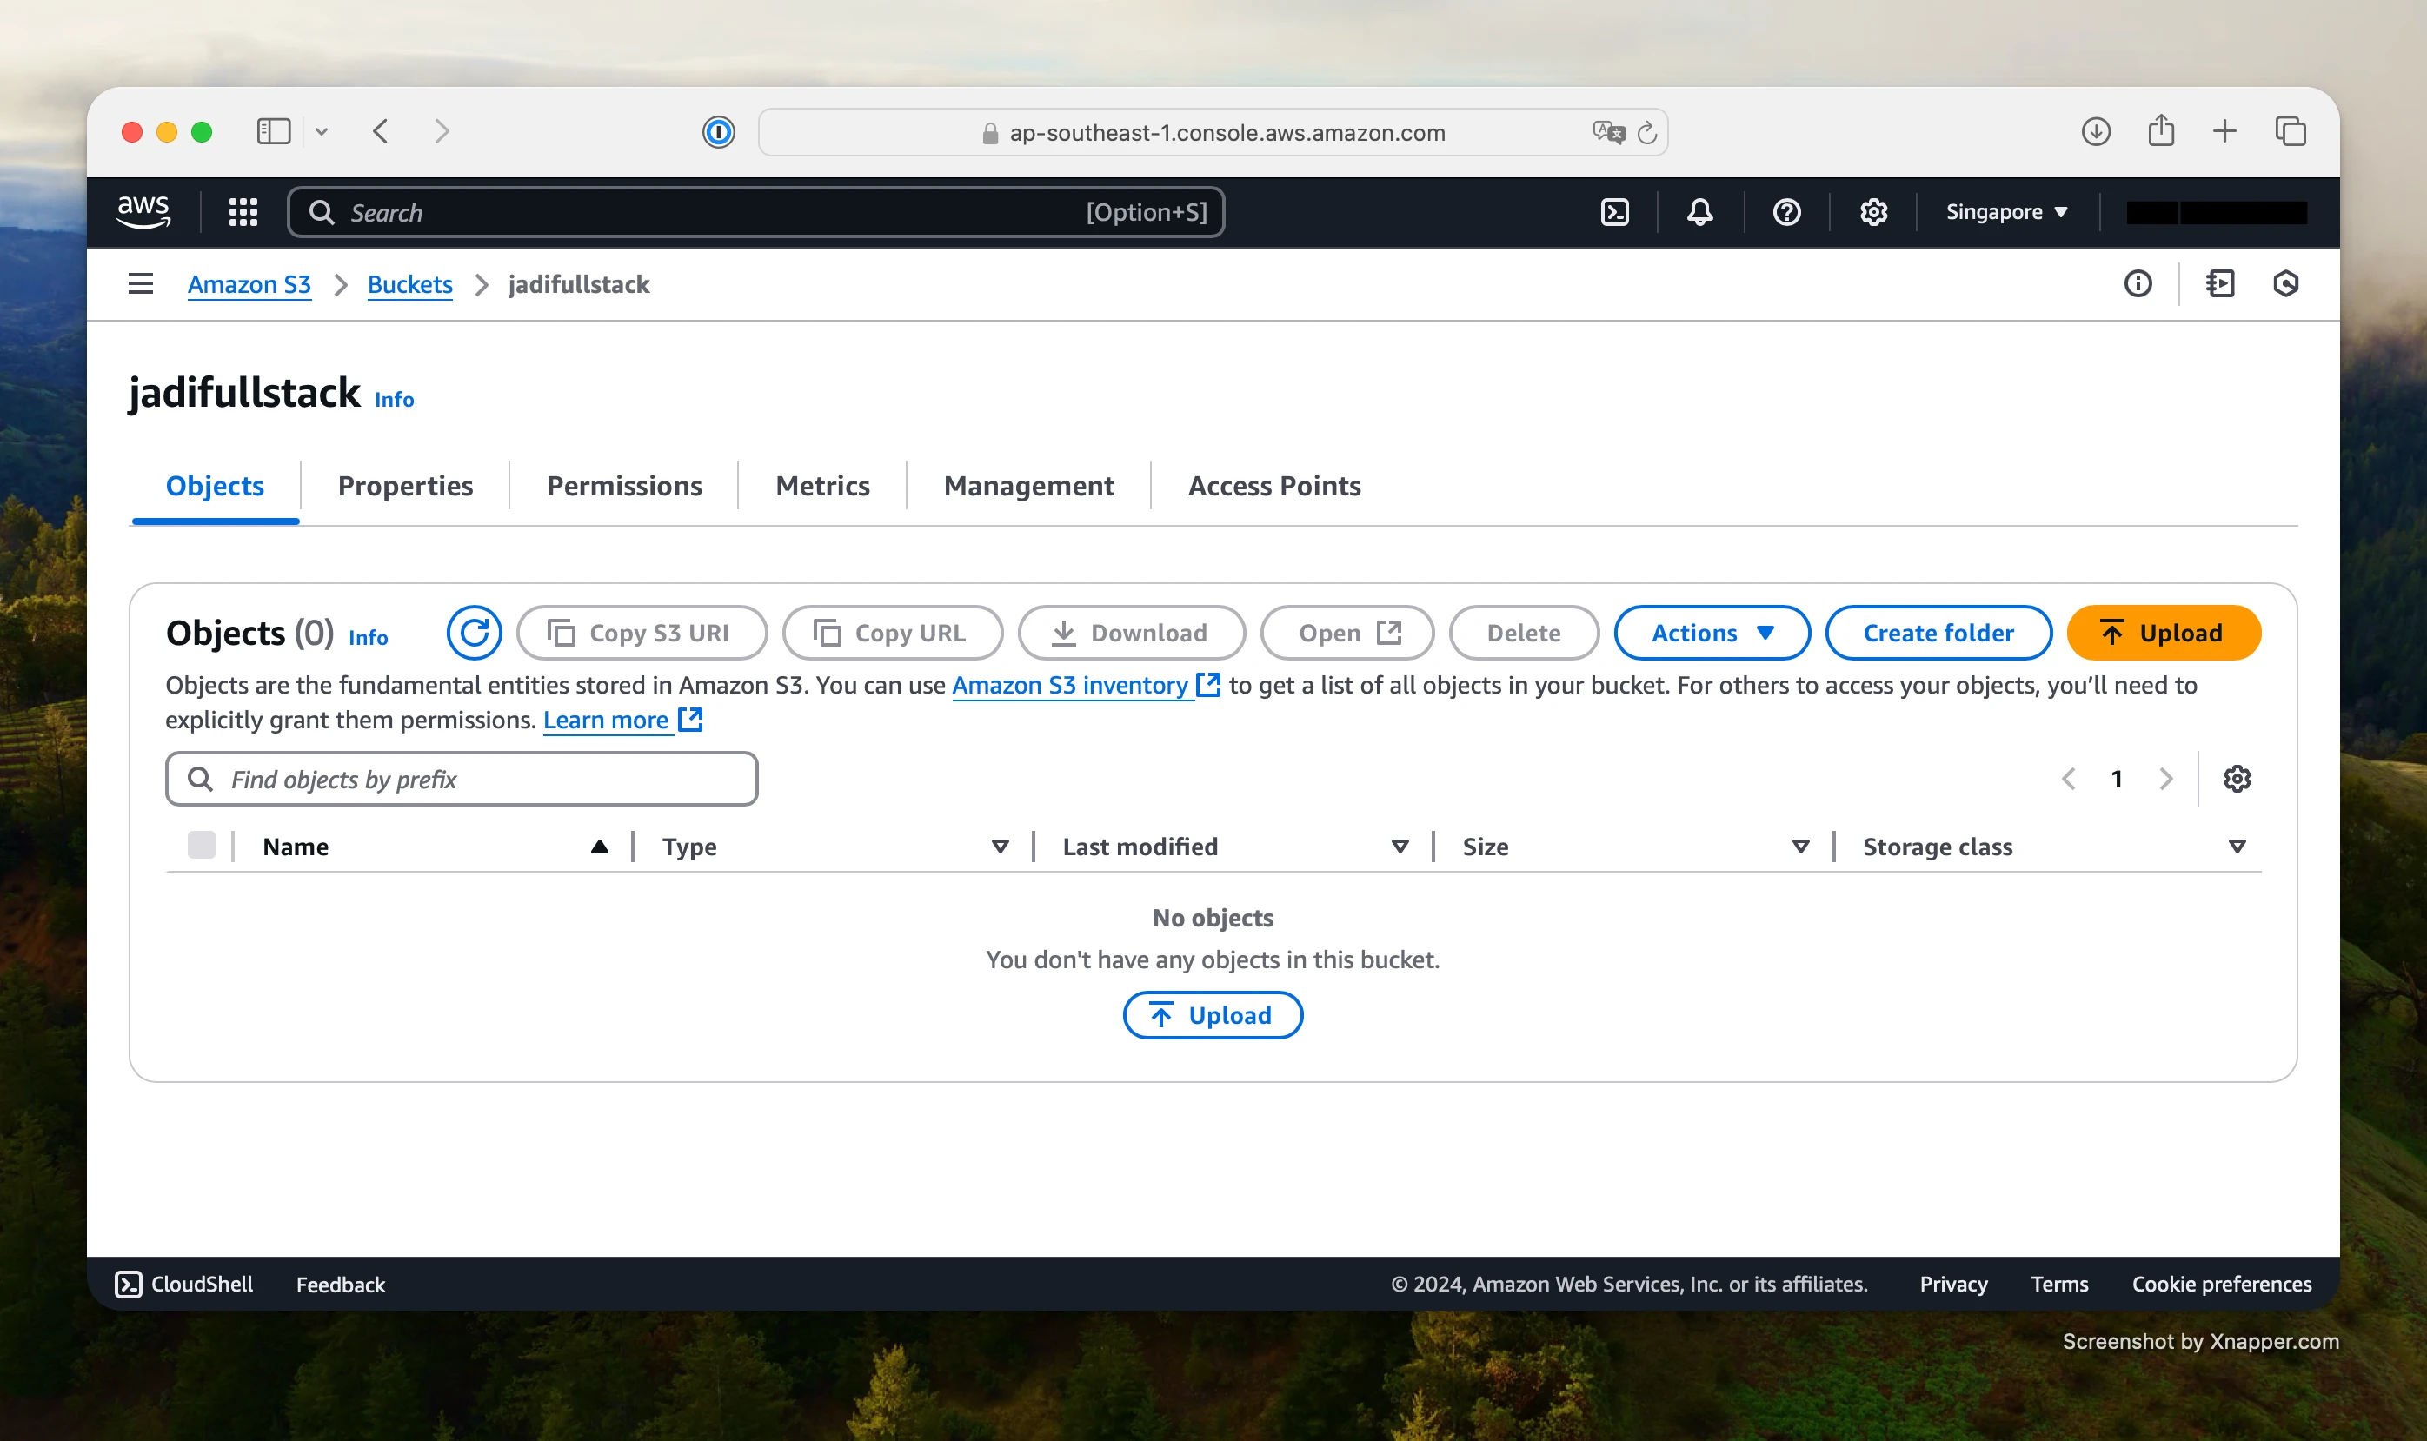
Task: Refresh the objects list
Action: point(474,633)
